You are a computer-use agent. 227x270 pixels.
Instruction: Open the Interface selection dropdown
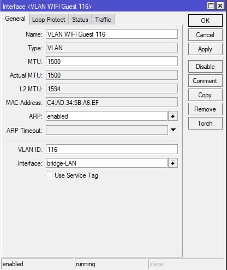click(173, 163)
